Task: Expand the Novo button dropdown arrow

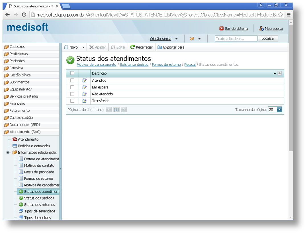Action: pyautogui.click(x=83, y=47)
